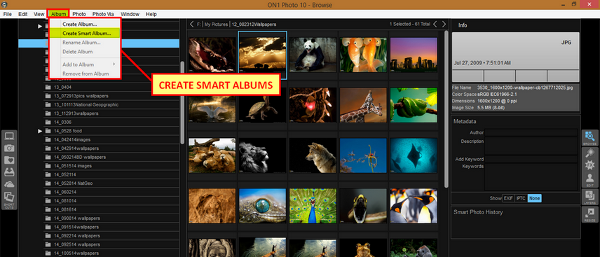Go back using the breadcrumb left arrow
This screenshot has height=257, width=600.
192,24
